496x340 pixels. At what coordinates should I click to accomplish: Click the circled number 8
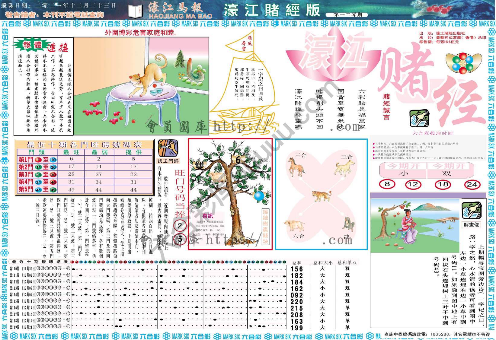pyautogui.click(x=387, y=184)
